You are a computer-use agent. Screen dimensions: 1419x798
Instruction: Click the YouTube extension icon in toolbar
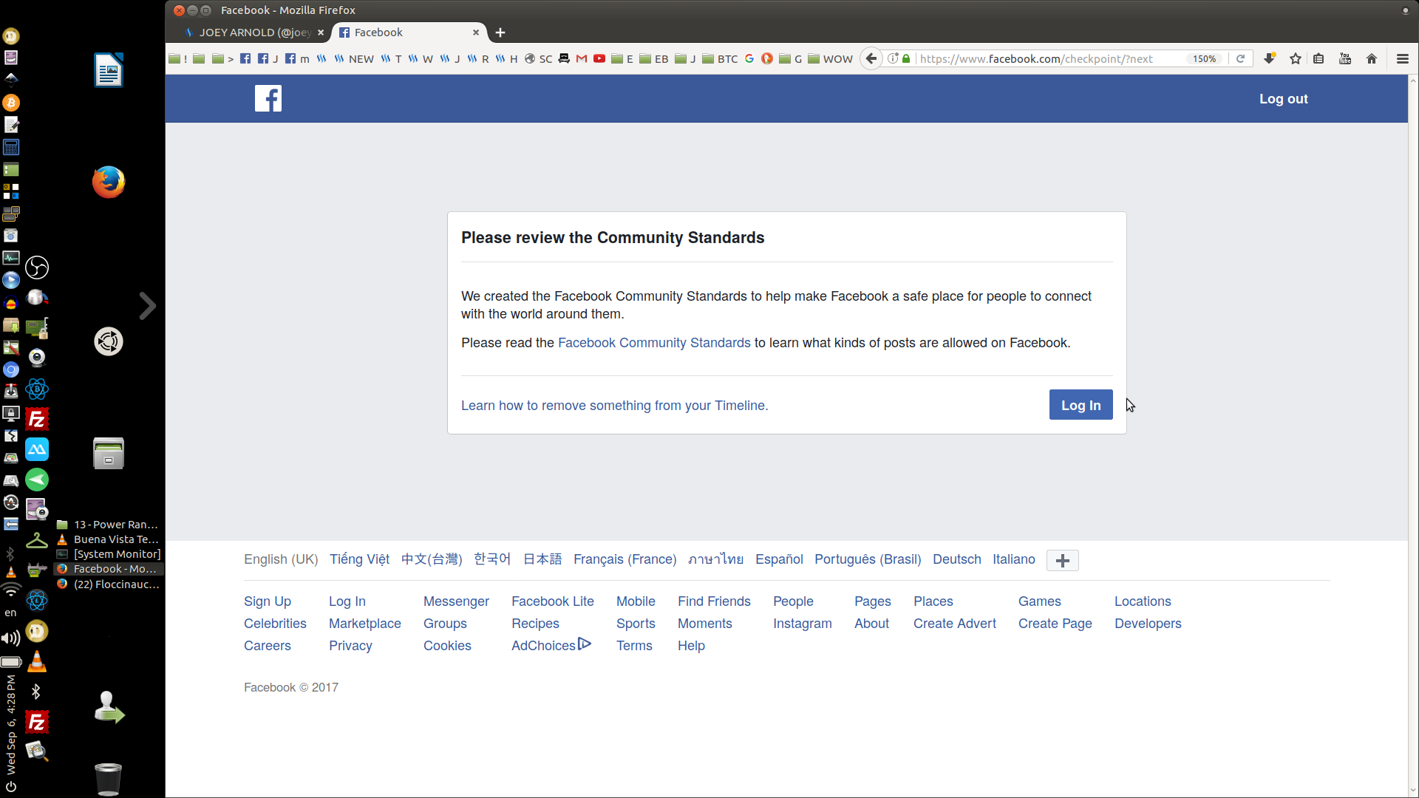pos(1346,59)
